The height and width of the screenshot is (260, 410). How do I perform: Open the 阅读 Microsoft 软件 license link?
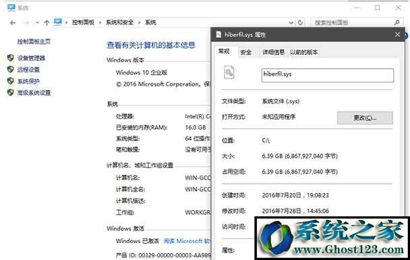coord(187,241)
